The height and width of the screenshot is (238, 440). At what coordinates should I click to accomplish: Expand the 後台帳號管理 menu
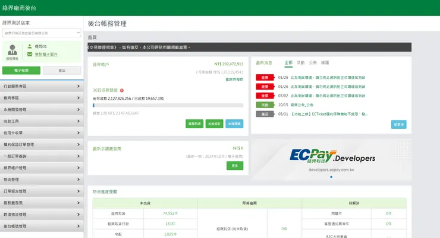[x=42, y=226]
